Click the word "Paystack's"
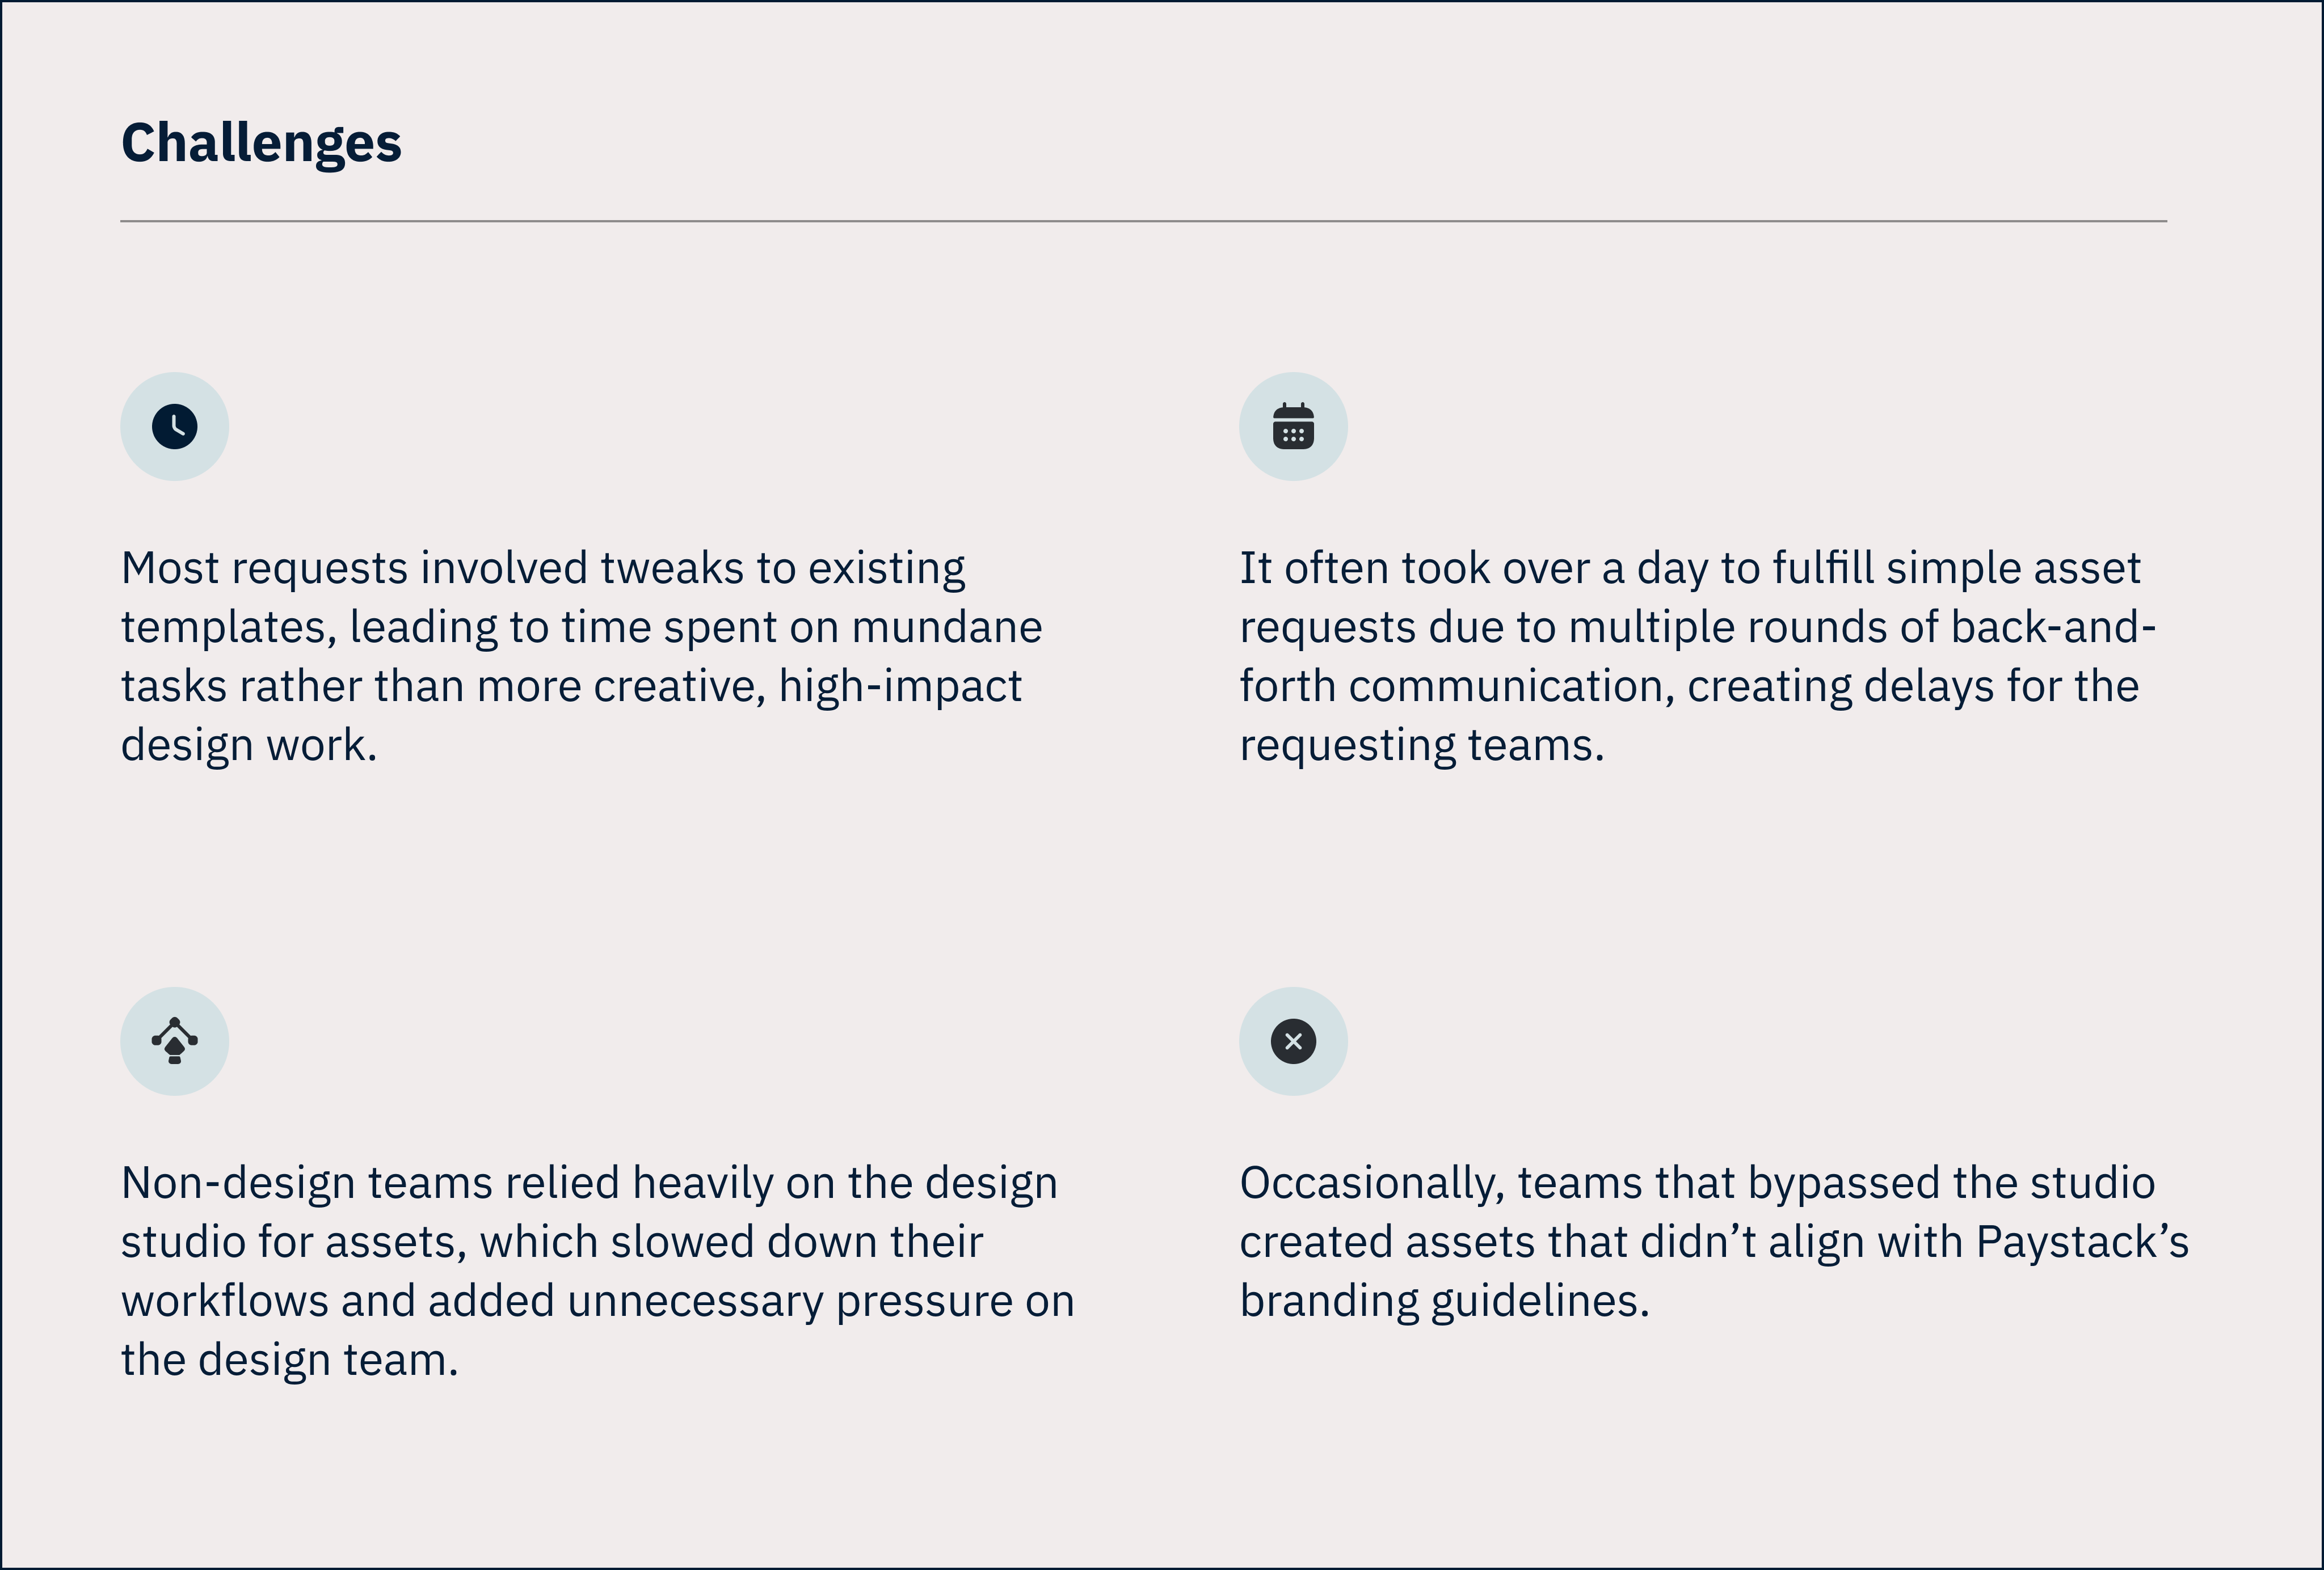The image size is (2324, 1570). pyautogui.click(x=2082, y=1242)
